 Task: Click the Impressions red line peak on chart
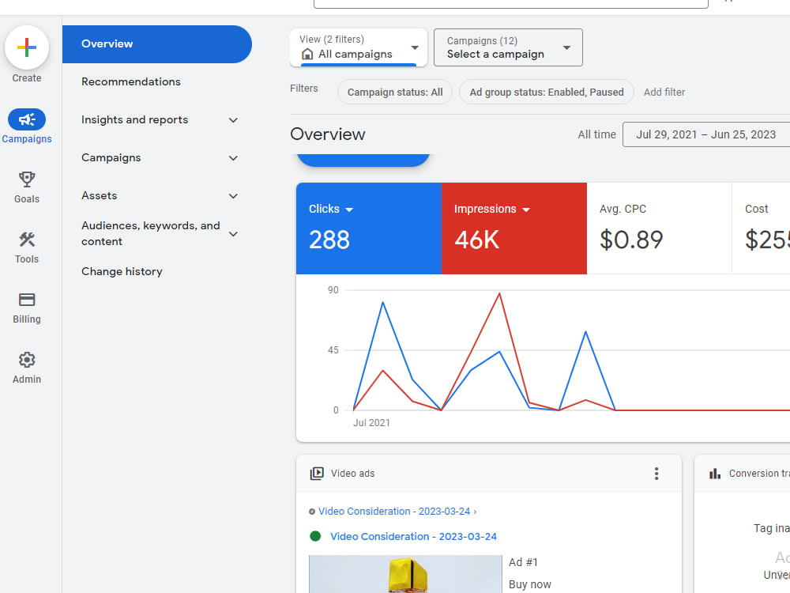(x=499, y=293)
